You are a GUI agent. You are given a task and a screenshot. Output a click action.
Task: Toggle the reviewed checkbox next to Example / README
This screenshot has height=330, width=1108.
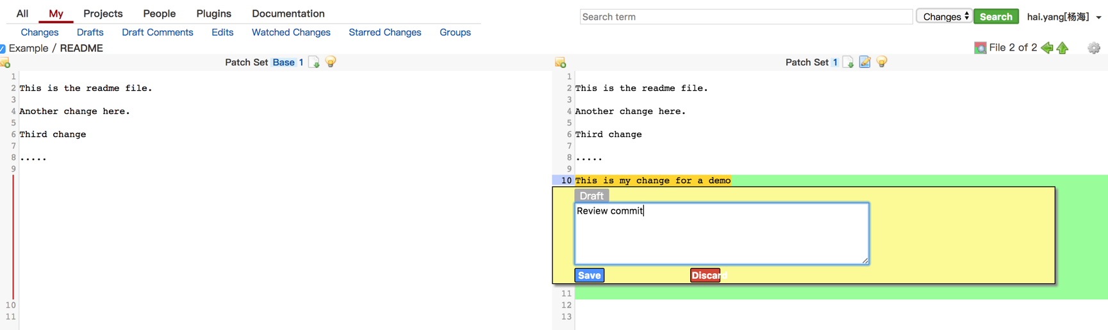click(x=3, y=49)
